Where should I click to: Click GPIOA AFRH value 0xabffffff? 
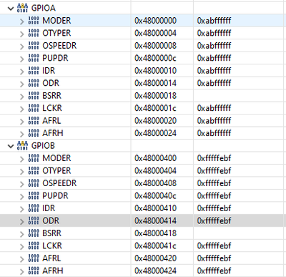click(214, 133)
